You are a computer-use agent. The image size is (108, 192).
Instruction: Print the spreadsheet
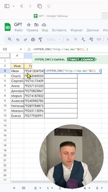coord(33,39)
